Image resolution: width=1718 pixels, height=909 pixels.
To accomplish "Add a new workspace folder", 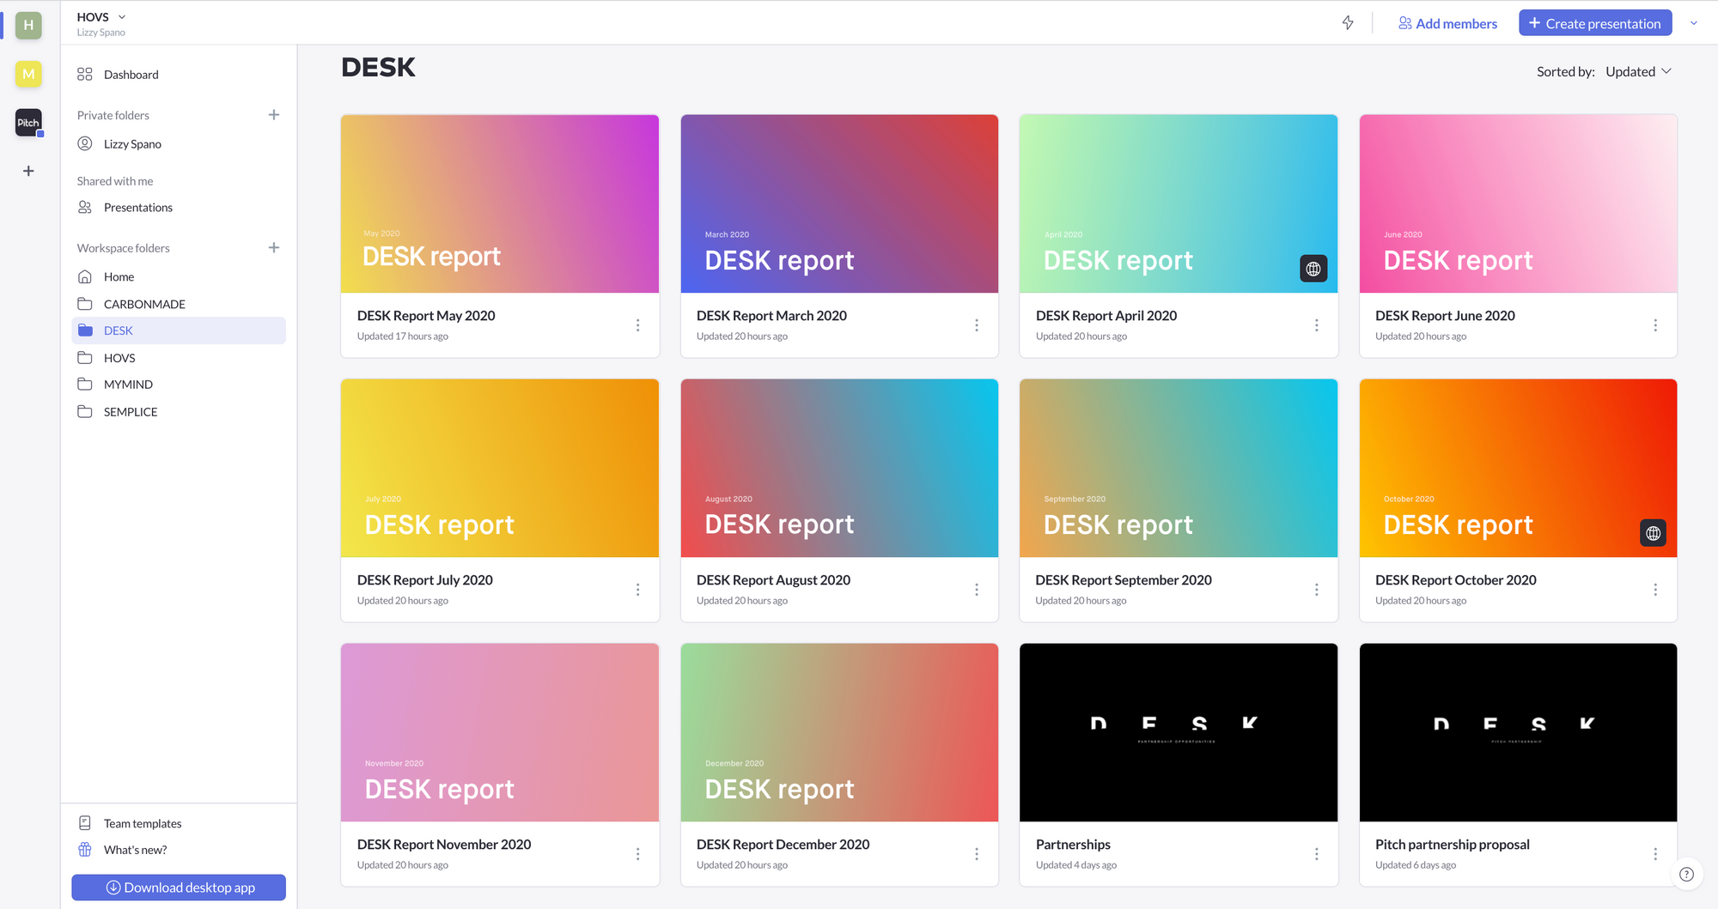I will [274, 248].
